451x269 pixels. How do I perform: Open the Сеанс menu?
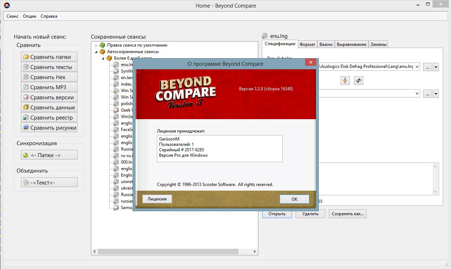13,16
